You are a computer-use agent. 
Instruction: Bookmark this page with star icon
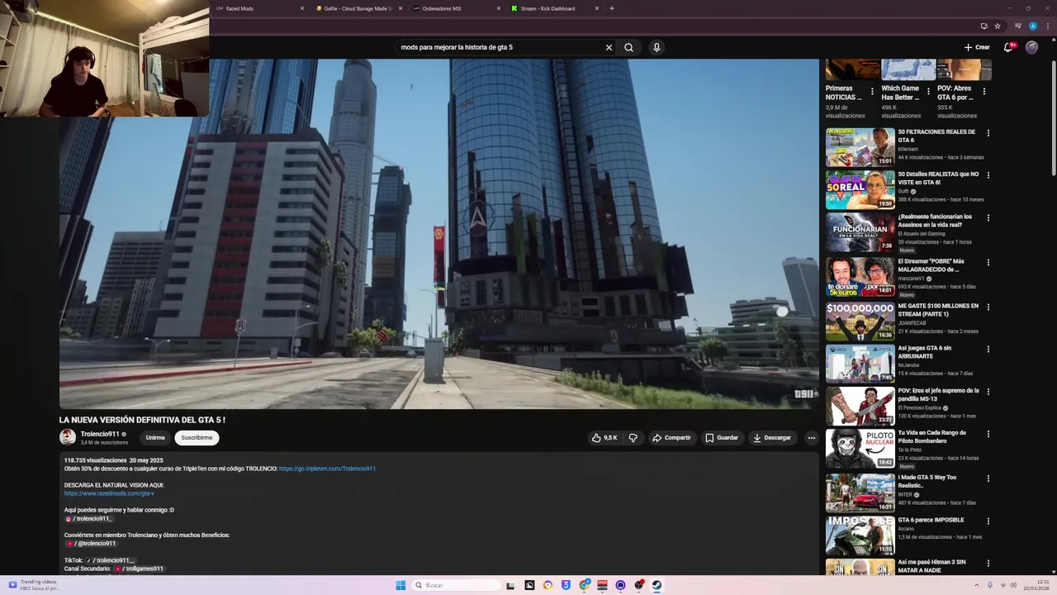tap(998, 26)
